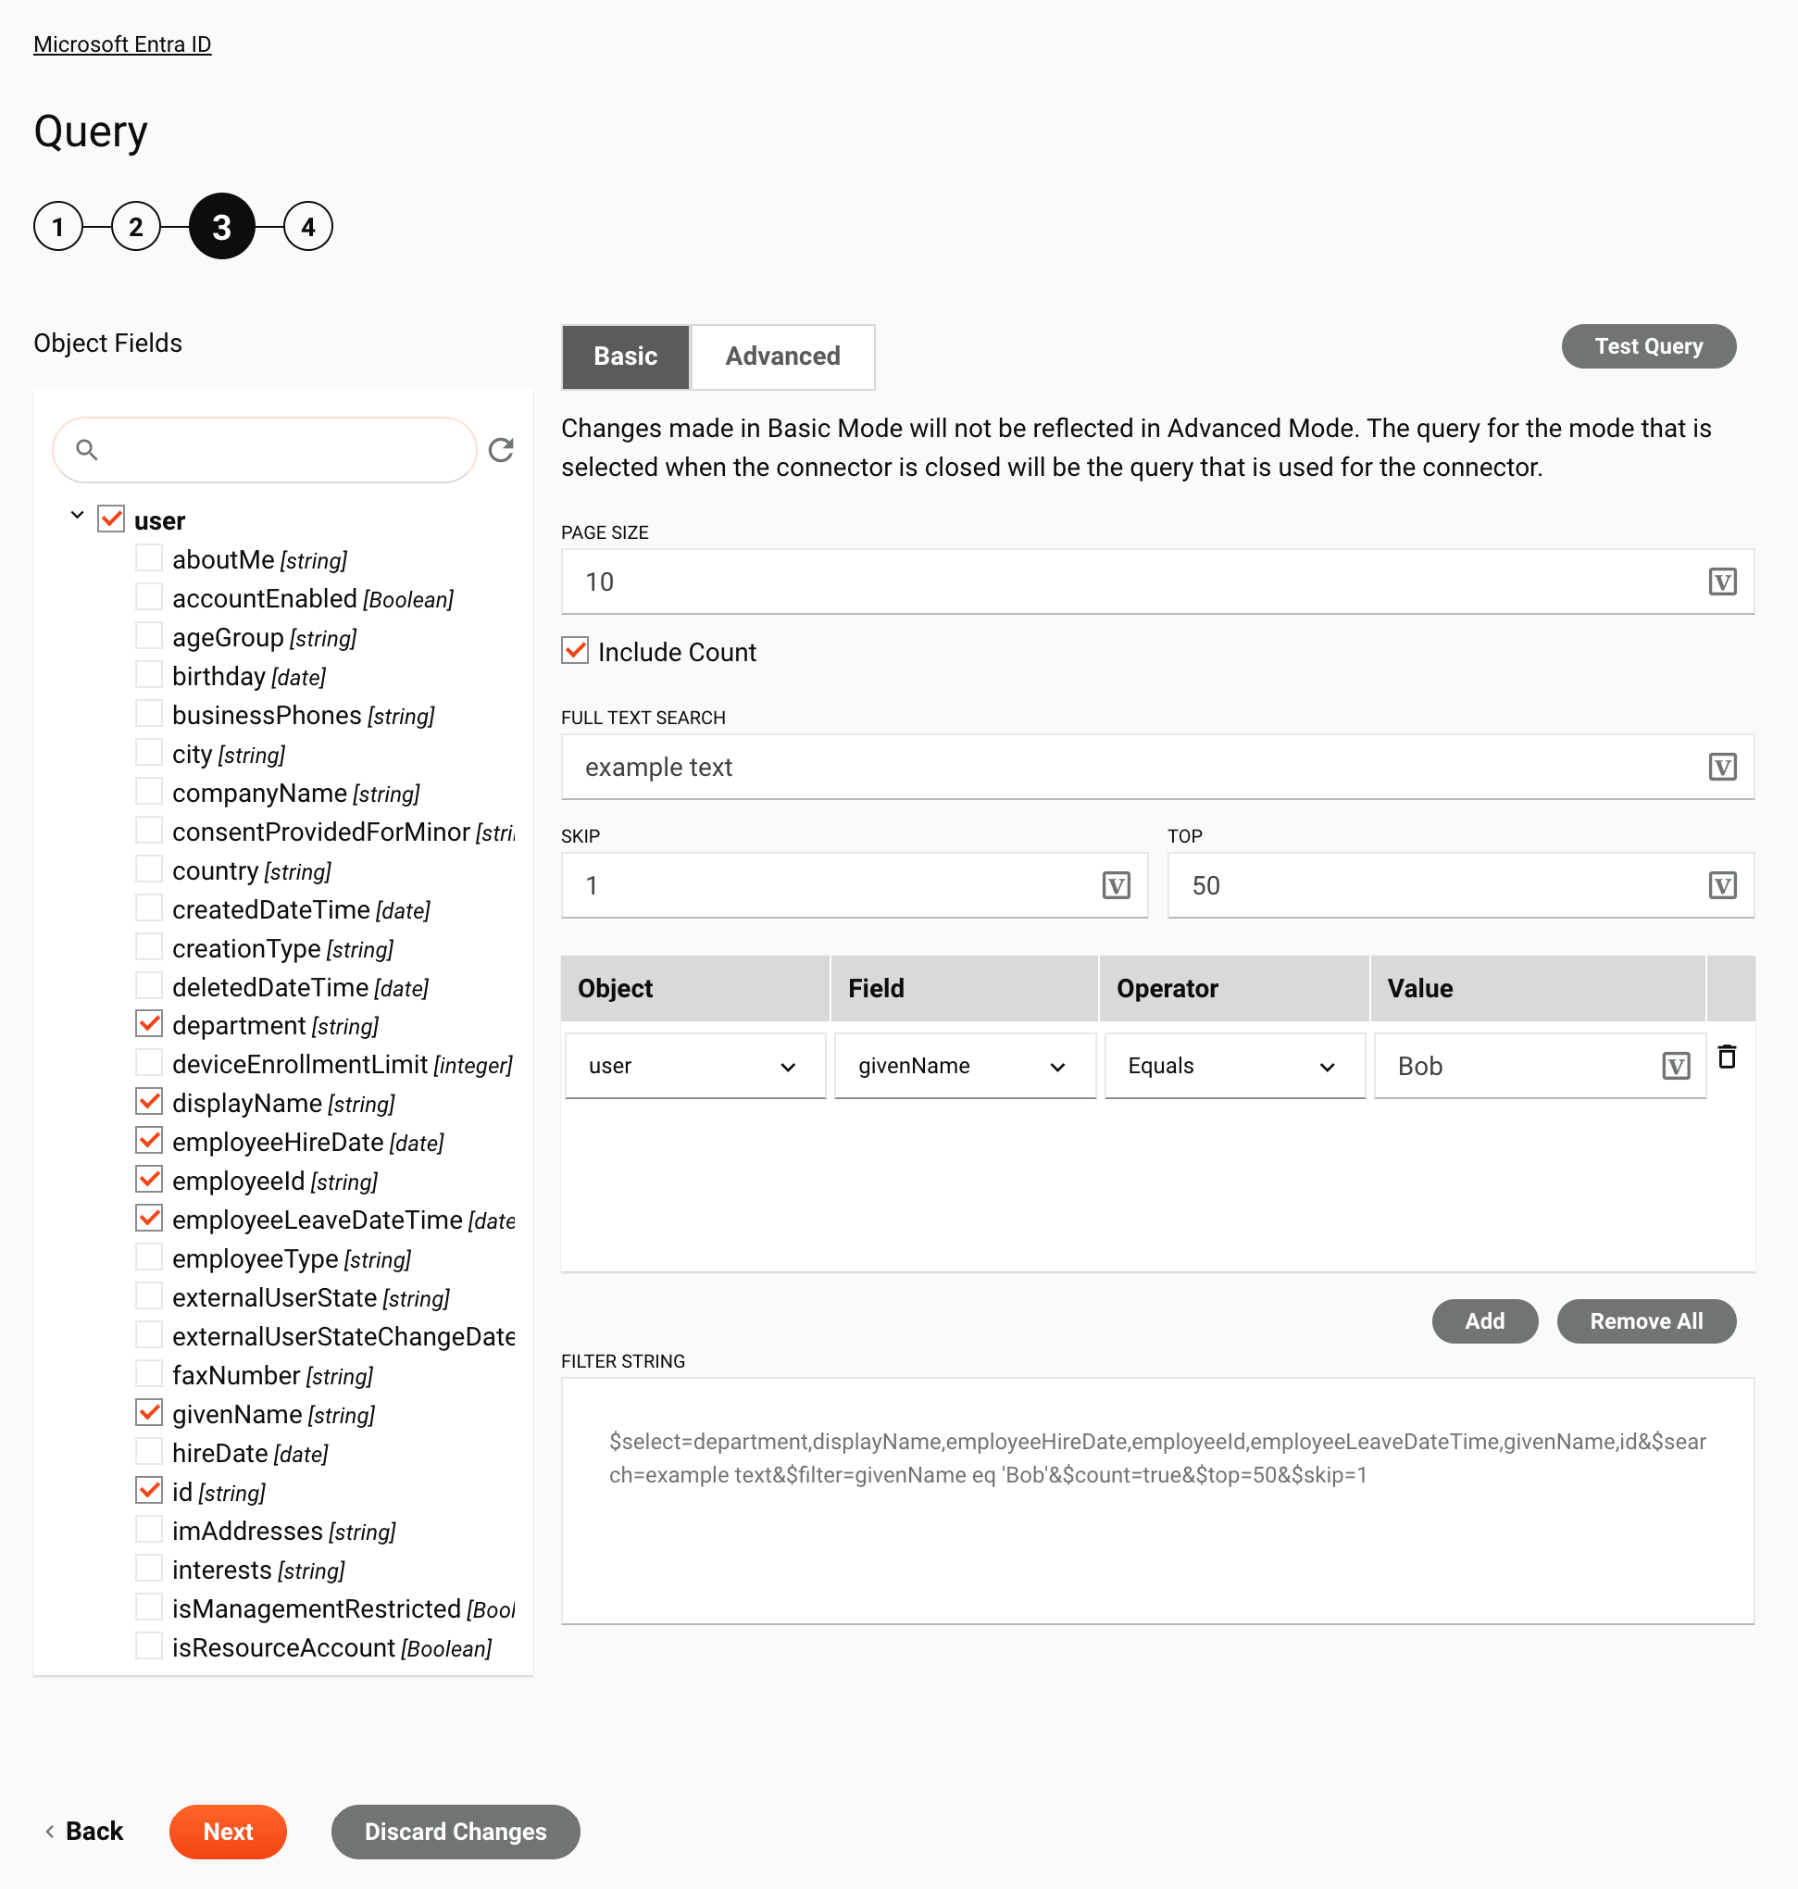Click the variable icon next to Value Bob
Screen dimensions: 1798x1889
pos(1679,1064)
